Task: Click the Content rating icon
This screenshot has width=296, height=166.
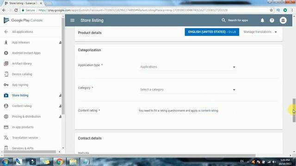Action: coord(6,106)
